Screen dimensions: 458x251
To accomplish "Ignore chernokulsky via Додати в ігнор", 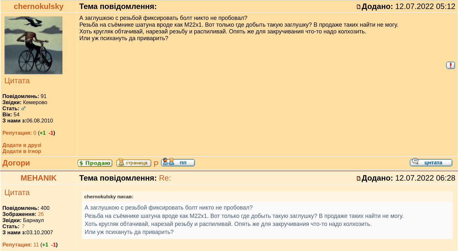I will tap(22, 151).
